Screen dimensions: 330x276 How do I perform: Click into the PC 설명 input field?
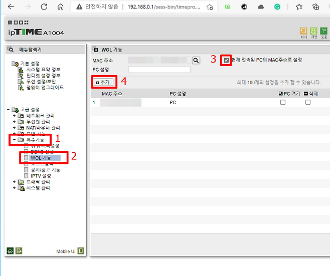coord(159,70)
